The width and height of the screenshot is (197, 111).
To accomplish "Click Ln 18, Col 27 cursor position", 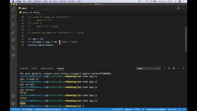I will tap(117, 109).
